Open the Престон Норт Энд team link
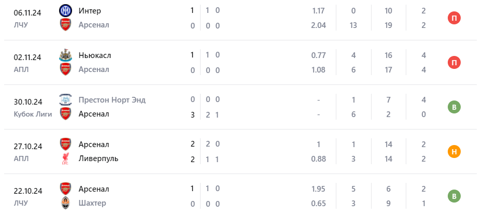The height and width of the screenshot is (216, 483). tap(112, 99)
